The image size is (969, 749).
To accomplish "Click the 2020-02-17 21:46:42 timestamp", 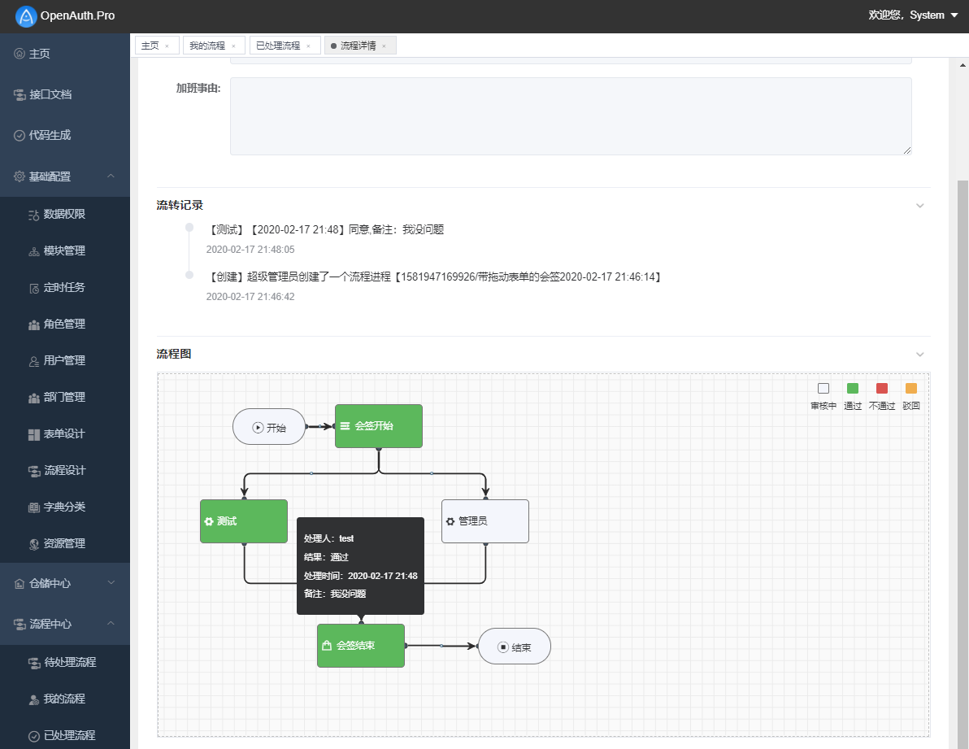I will pyautogui.click(x=250, y=297).
